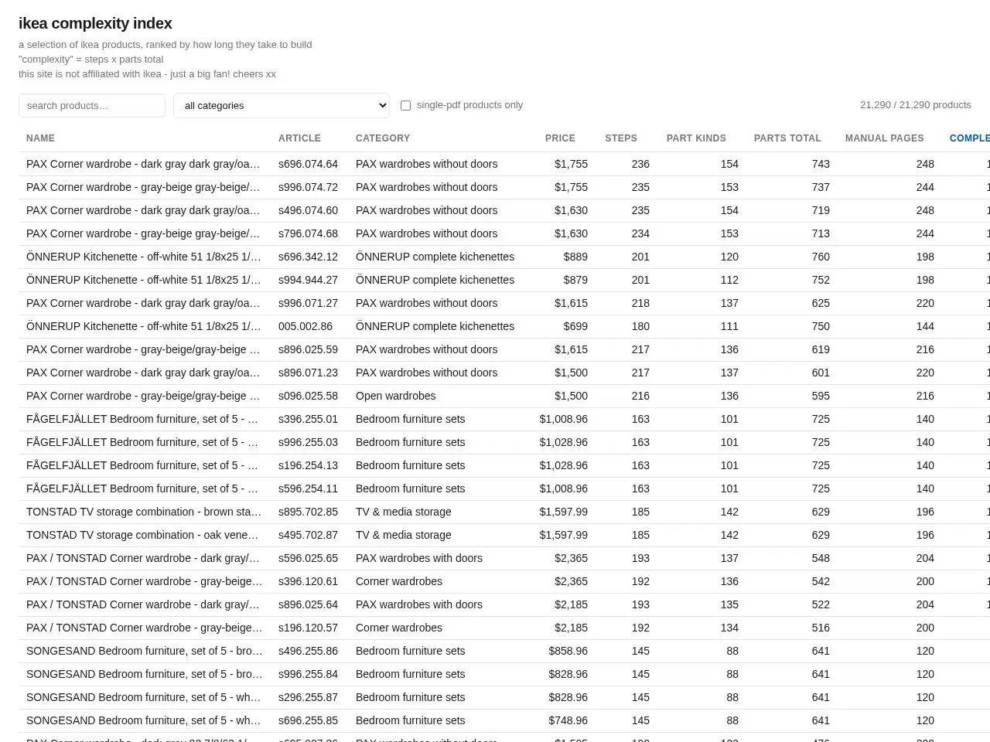Click article s996.255.03
This screenshot has width=990, height=742.
pyautogui.click(x=308, y=442)
